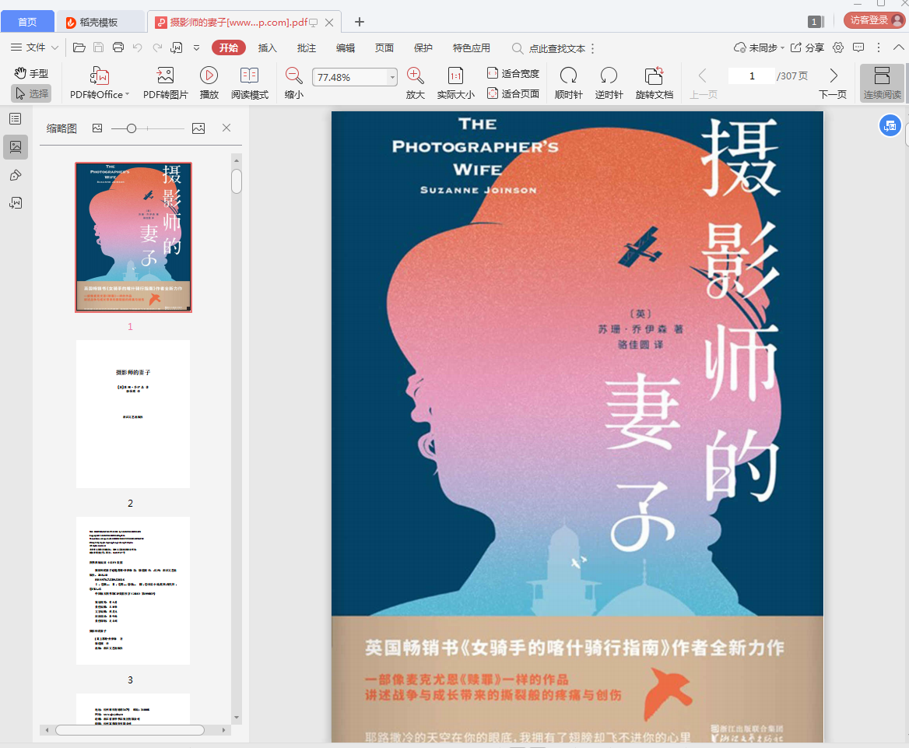The height and width of the screenshot is (748, 909).
Task: Undo last action
Action: click(x=138, y=47)
